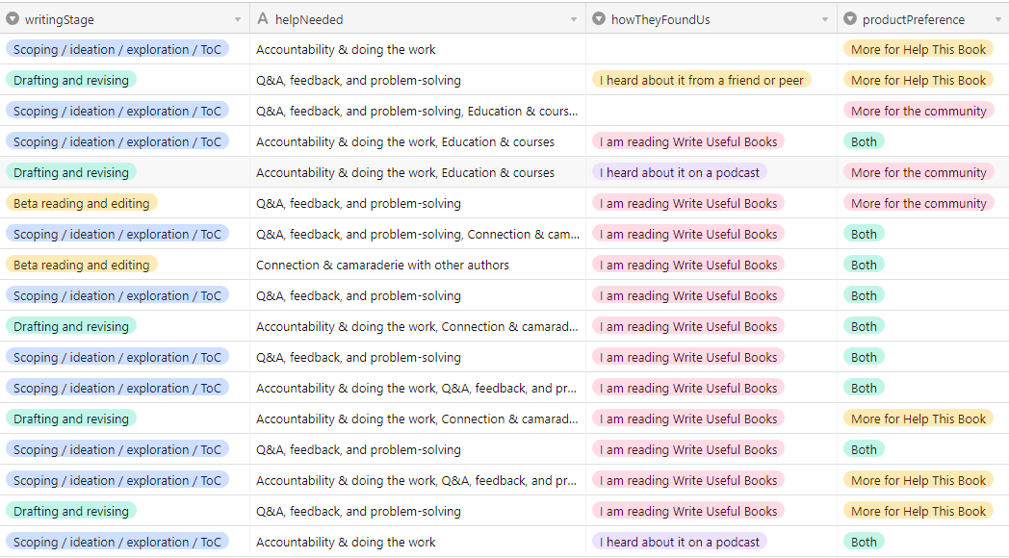Click the productPreference field type icon

pos(850,19)
